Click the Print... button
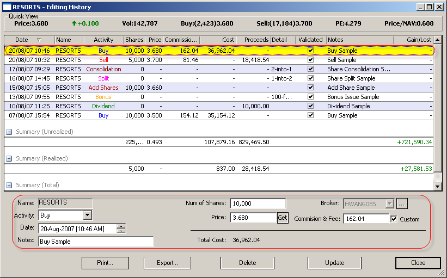Image resolution: width=447 pixels, height=278 pixels. pos(105,263)
